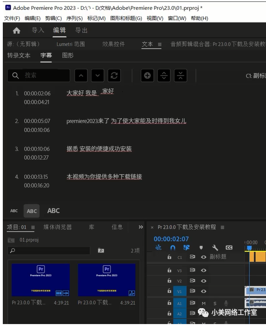Hide the V3 track output
The width and height of the screenshot is (266, 325).
click(203, 270)
